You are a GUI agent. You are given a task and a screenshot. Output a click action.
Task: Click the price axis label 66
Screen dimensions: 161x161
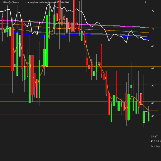pyautogui.click(x=153, y=46)
